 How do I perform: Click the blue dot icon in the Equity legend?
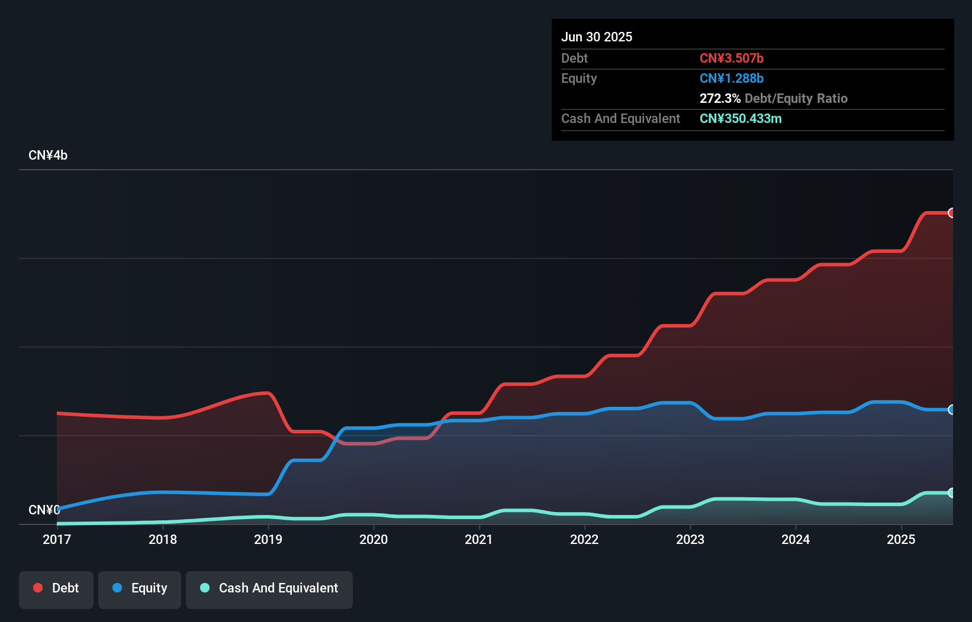[x=118, y=588]
